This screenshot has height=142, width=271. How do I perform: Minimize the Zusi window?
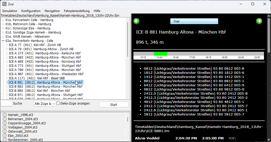coord(241,4)
